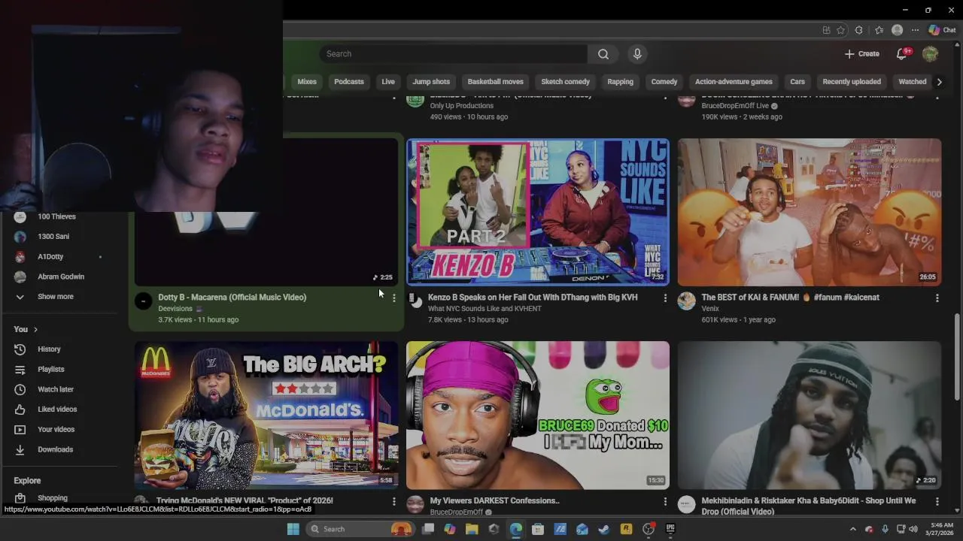Open options menu for Dotty B Macarena video

click(x=393, y=298)
